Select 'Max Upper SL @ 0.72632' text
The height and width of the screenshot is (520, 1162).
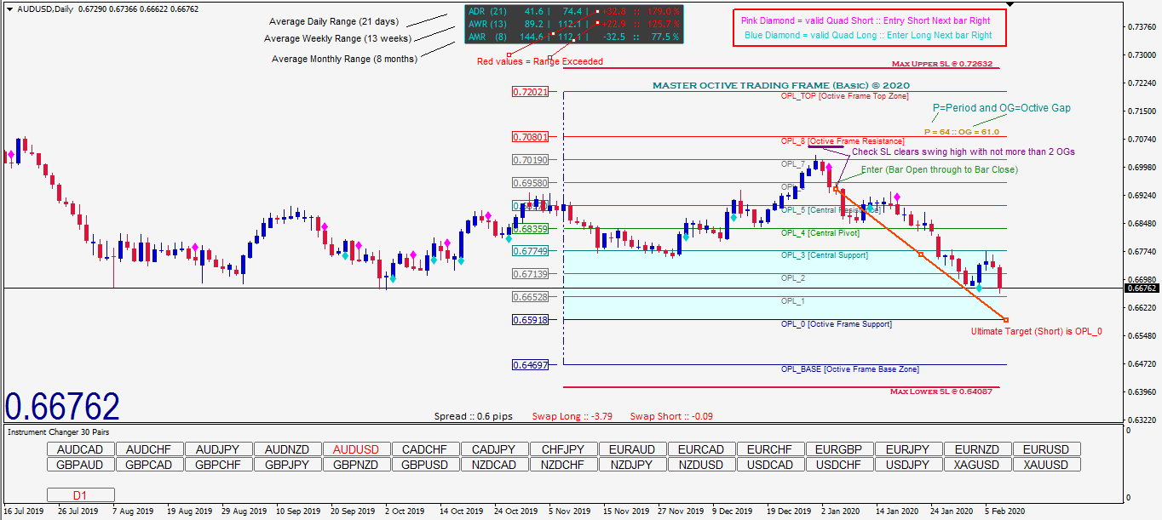click(x=942, y=63)
